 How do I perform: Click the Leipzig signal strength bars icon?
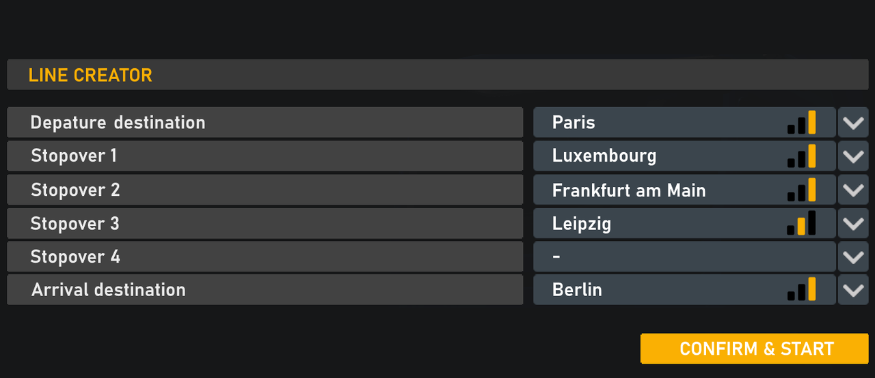tap(802, 223)
